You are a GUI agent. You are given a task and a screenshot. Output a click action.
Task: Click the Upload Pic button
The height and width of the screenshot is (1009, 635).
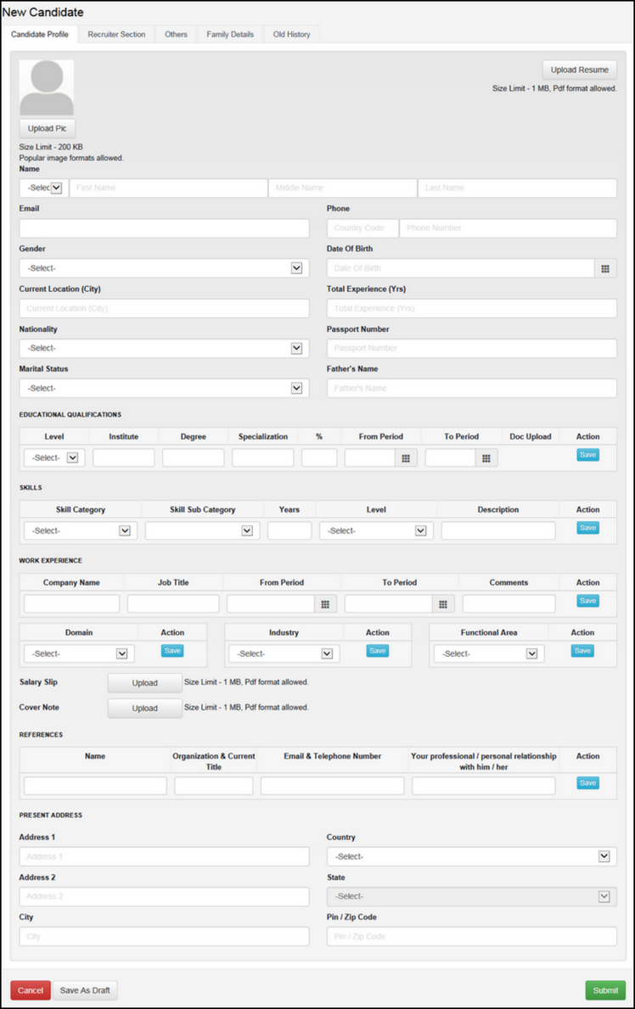[47, 128]
